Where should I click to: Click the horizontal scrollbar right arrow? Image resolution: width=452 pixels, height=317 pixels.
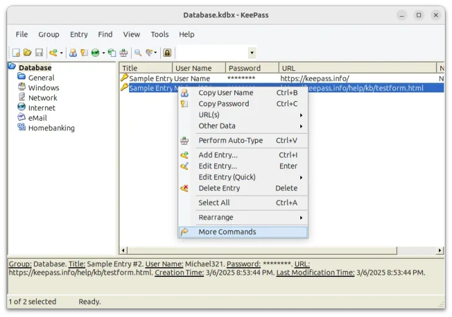point(440,250)
